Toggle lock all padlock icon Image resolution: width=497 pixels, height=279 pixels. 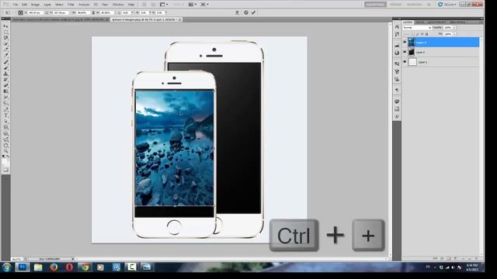[x=426, y=34]
